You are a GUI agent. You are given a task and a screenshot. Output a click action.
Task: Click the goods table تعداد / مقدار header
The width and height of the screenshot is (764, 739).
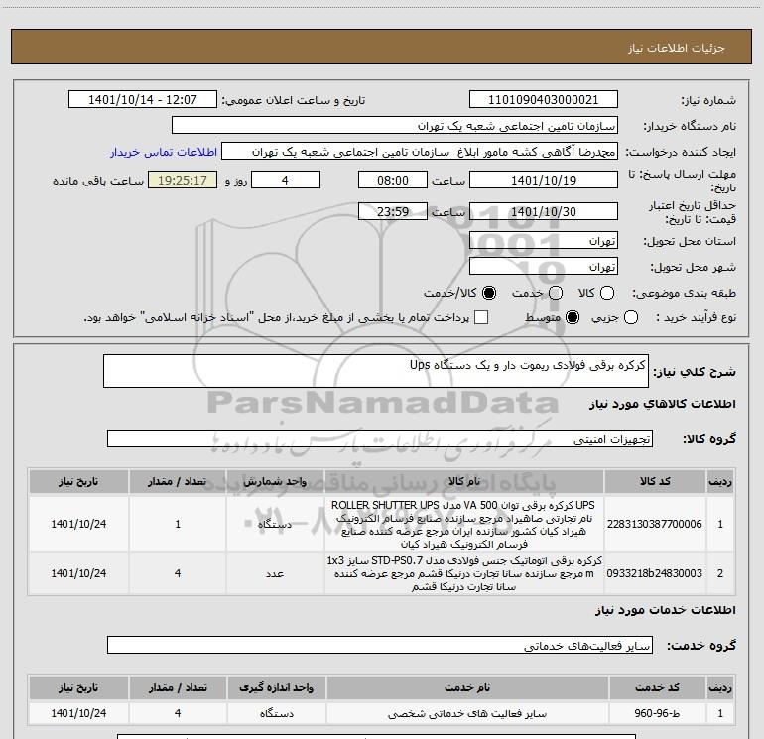(178, 481)
